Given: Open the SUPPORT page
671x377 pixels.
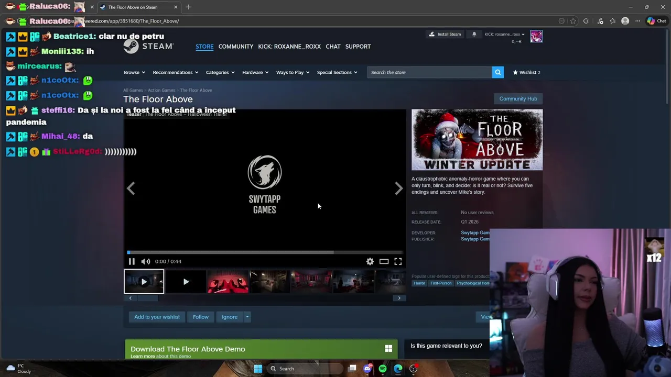Looking at the screenshot, I should 358,47.
